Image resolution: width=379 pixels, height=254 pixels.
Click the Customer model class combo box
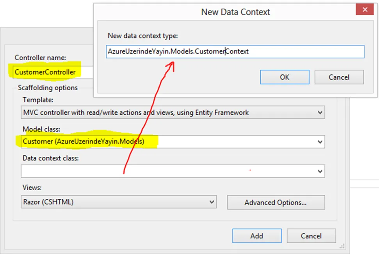[173, 142]
